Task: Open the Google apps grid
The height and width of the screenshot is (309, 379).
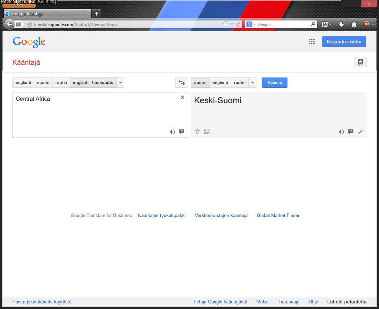Action: tap(312, 42)
